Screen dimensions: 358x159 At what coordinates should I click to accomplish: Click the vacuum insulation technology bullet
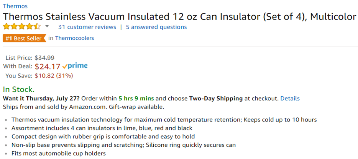(164, 120)
